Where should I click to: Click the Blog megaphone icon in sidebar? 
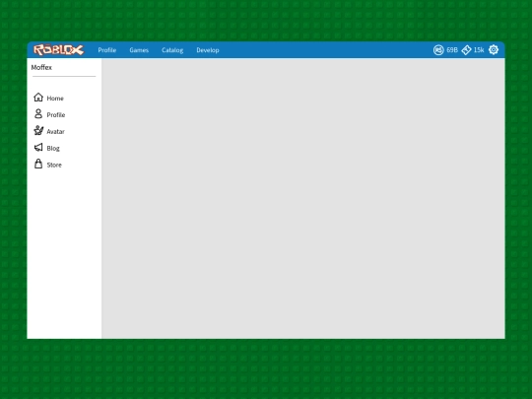coord(38,147)
